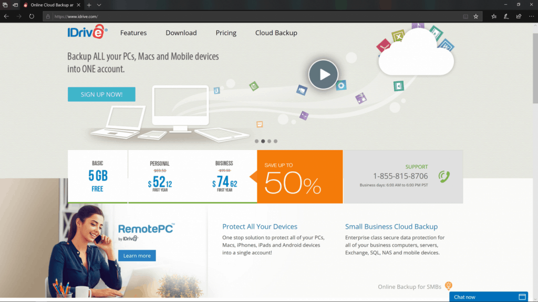Click the Save up to 50% banner
Screen dimensions: 538x302
[x=300, y=176]
